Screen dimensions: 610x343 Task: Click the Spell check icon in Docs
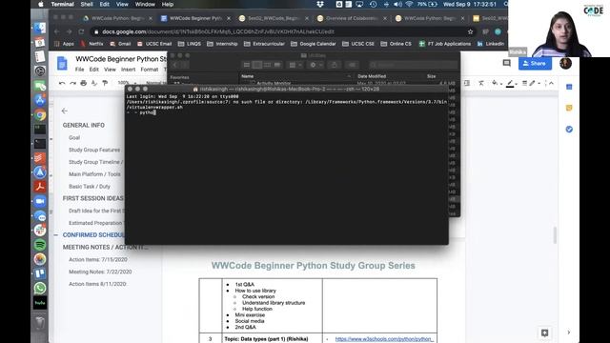94,83
